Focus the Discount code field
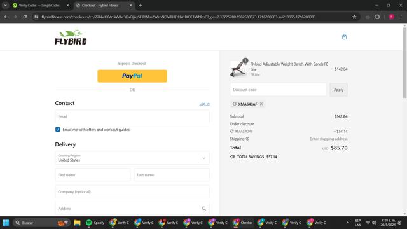 click(x=278, y=90)
